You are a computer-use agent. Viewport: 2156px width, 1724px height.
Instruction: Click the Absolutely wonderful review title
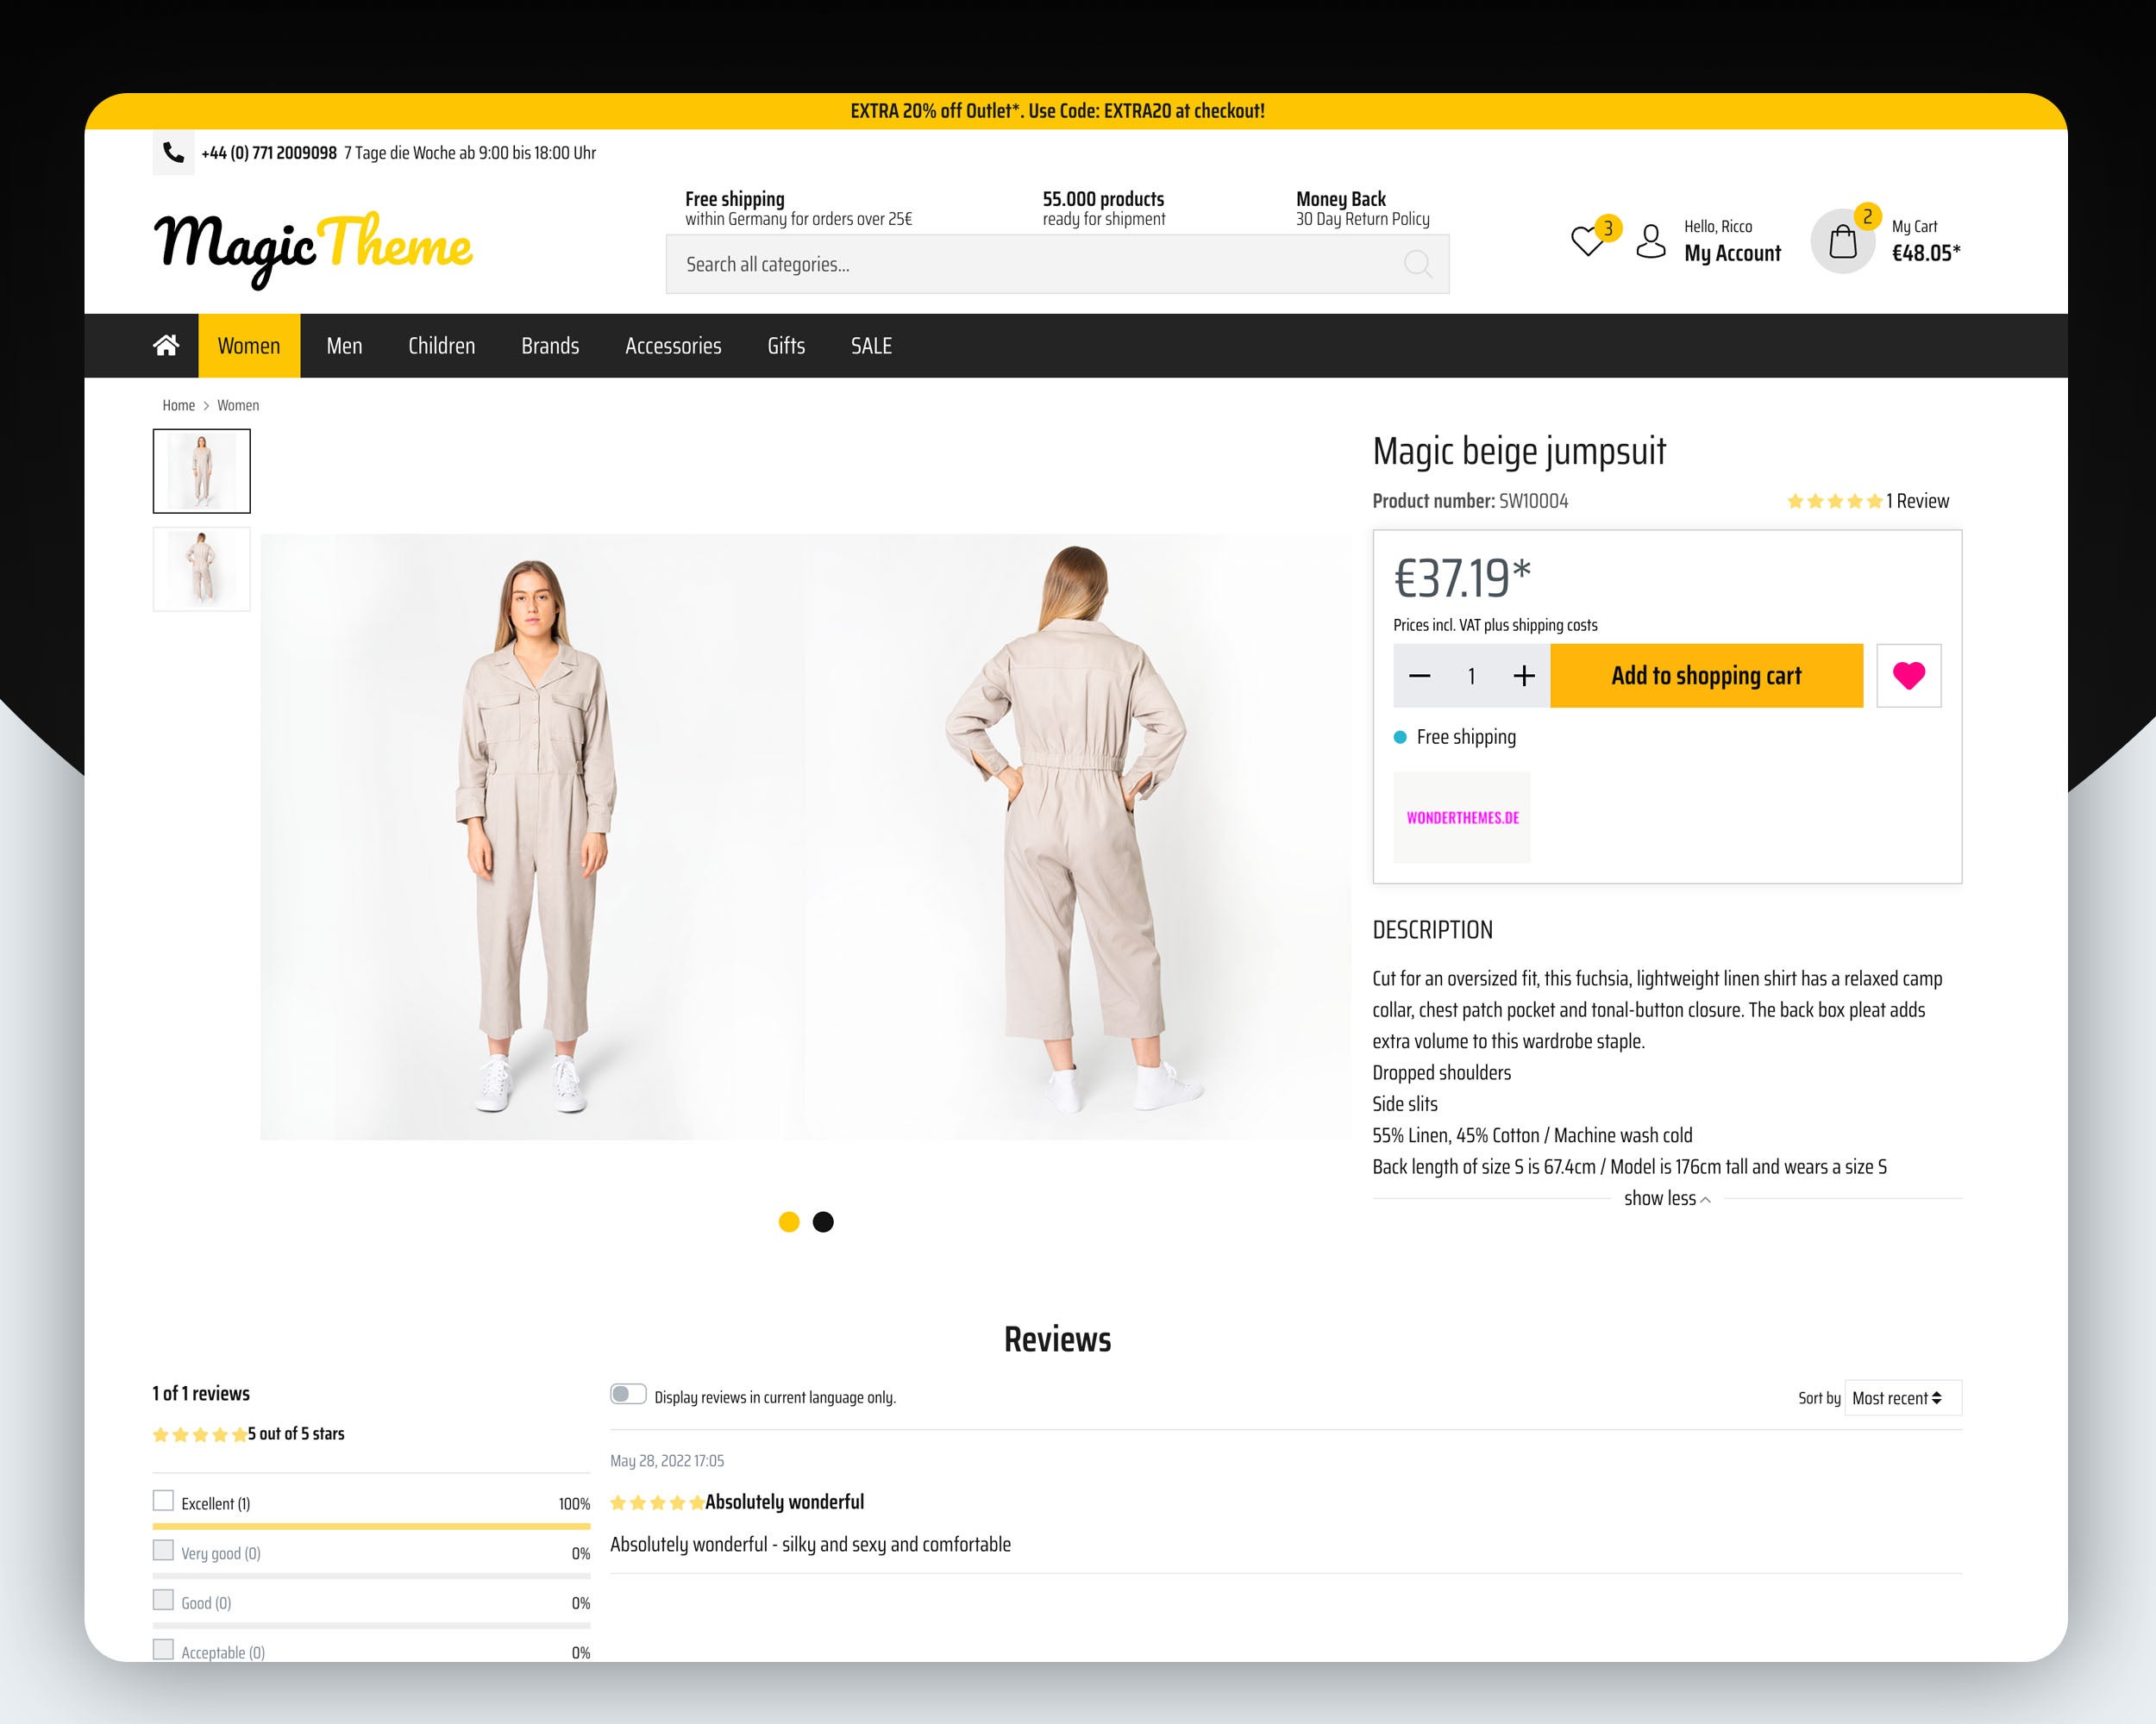784,1501
